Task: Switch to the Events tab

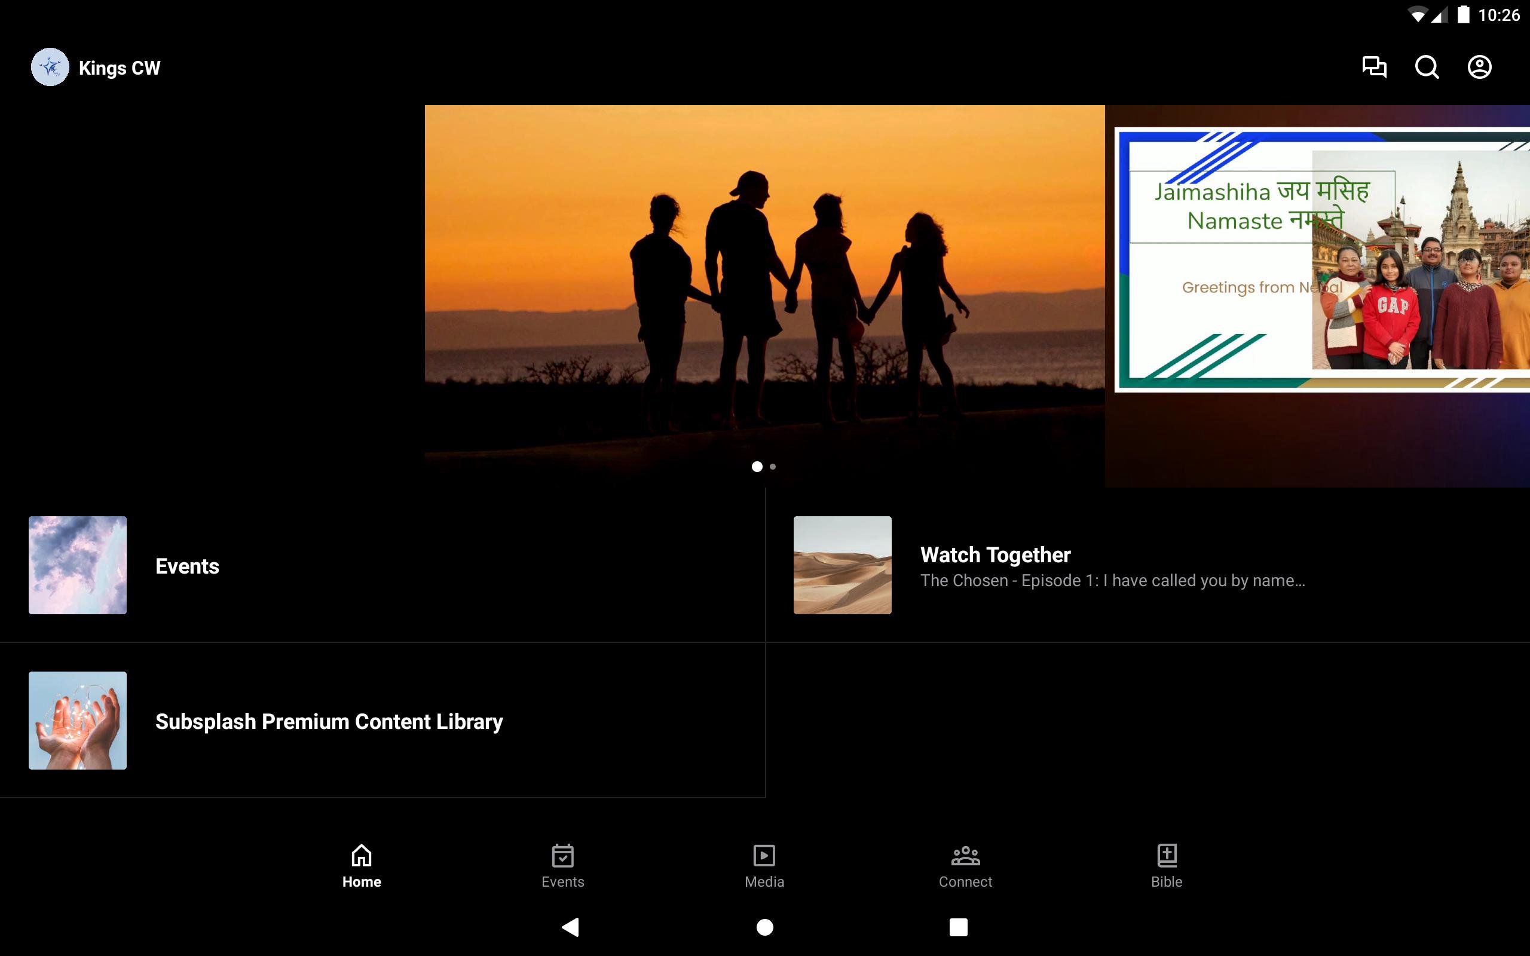Action: (x=562, y=865)
